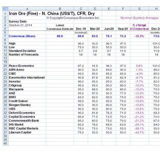Click Euromonitor International Sep-20 value 82.9
Image resolution: width=160 pixels, height=153 pixels.
pos(123,78)
